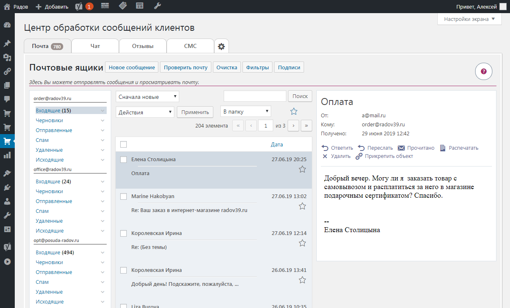Tick checkbox for Королевская Ирина 26.06.19 message

coord(123,270)
